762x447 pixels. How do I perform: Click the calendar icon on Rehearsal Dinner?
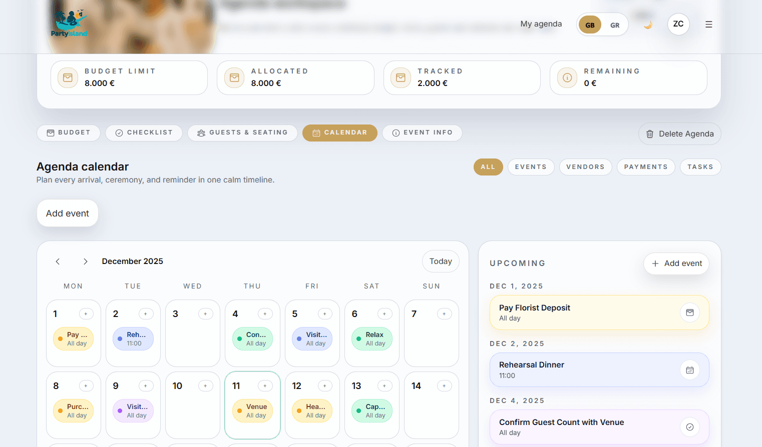click(x=690, y=369)
